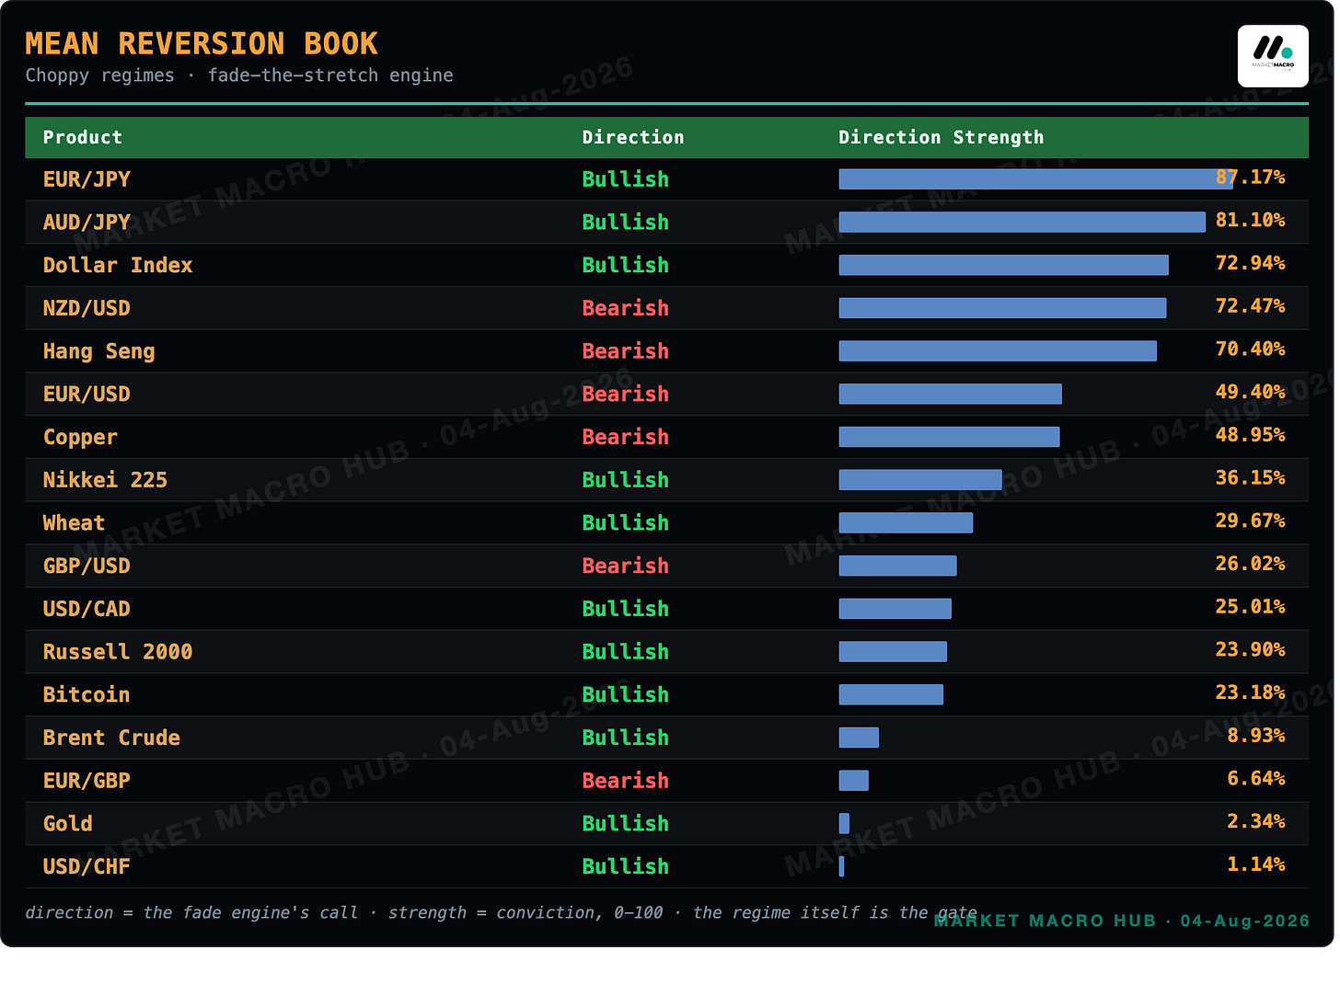Click the Market Macro logo icon
This screenshot has width=1340, height=1007.
[1273, 56]
